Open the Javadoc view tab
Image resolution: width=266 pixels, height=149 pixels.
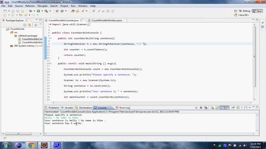tap(67, 108)
